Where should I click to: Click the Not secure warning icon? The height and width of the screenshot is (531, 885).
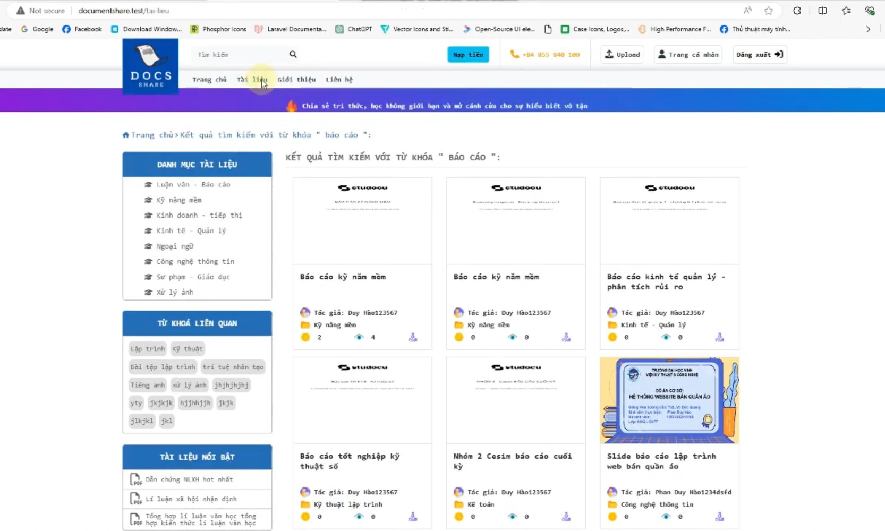click(20, 11)
